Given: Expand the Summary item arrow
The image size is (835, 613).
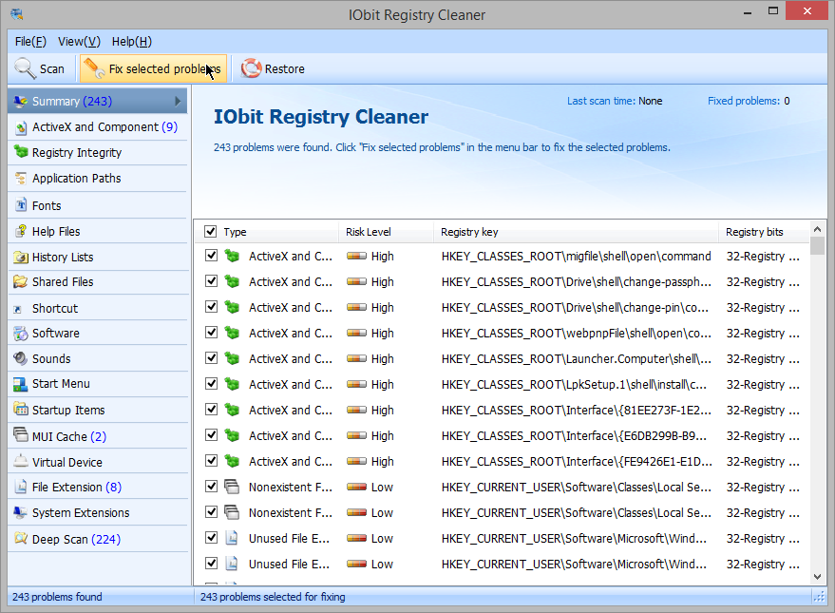Looking at the screenshot, I should 178,101.
